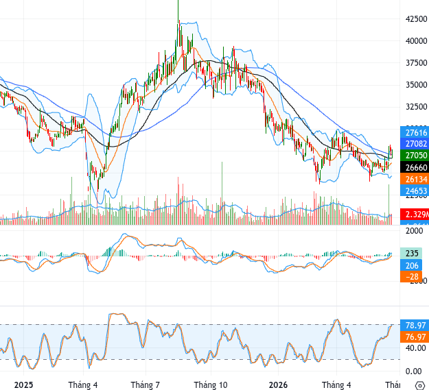This screenshot has height=390, width=429.
Task: Select the orange -28 signal label
Action: pyautogui.click(x=411, y=277)
